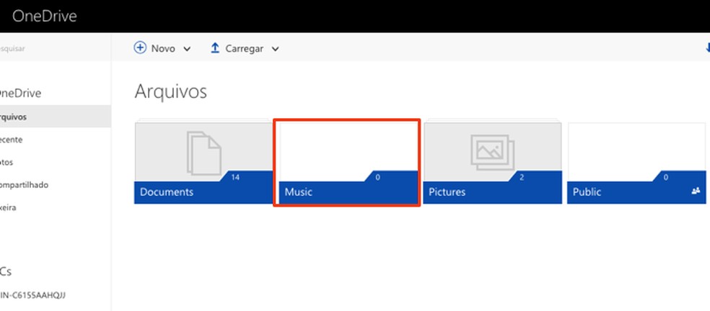Screen dimensions: 710x311
Task: Click the shared people icon on Public
Action: 696,191
